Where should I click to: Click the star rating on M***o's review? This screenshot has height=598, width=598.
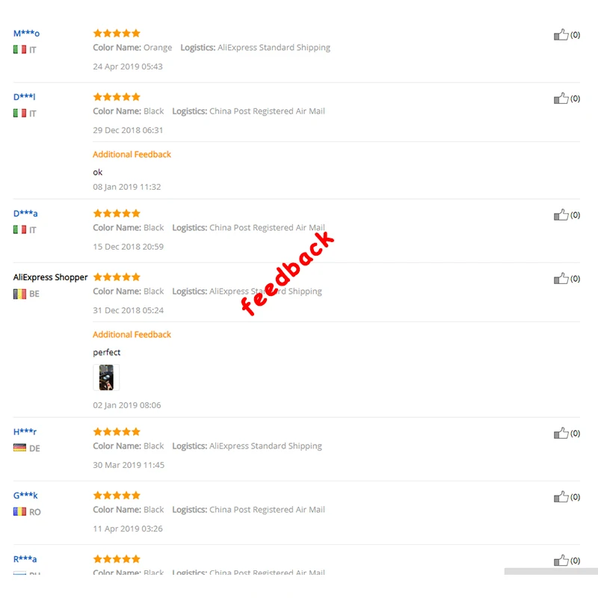(117, 34)
